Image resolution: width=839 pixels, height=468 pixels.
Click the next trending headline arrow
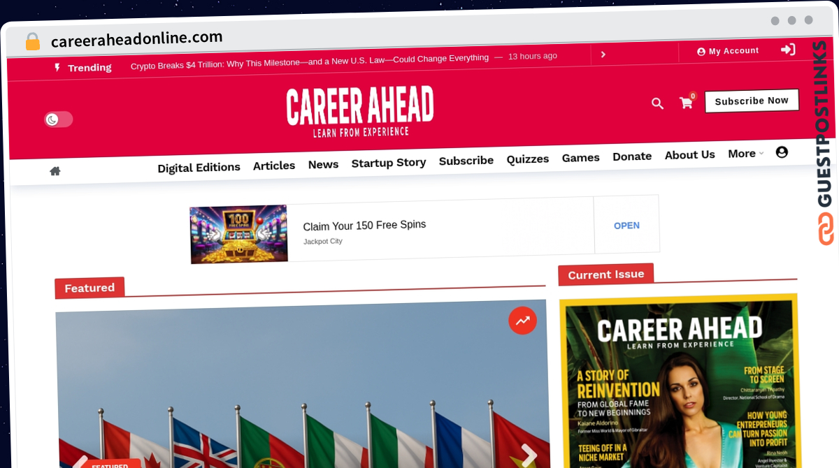603,54
